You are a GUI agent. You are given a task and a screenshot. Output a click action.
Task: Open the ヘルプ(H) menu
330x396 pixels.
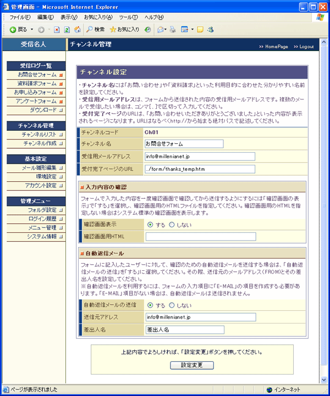[154, 17]
